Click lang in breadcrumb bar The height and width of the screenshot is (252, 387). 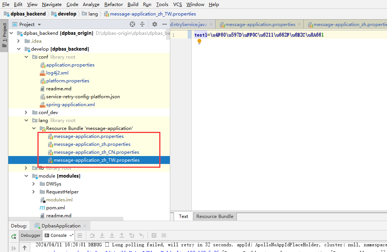click(x=90, y=14)
